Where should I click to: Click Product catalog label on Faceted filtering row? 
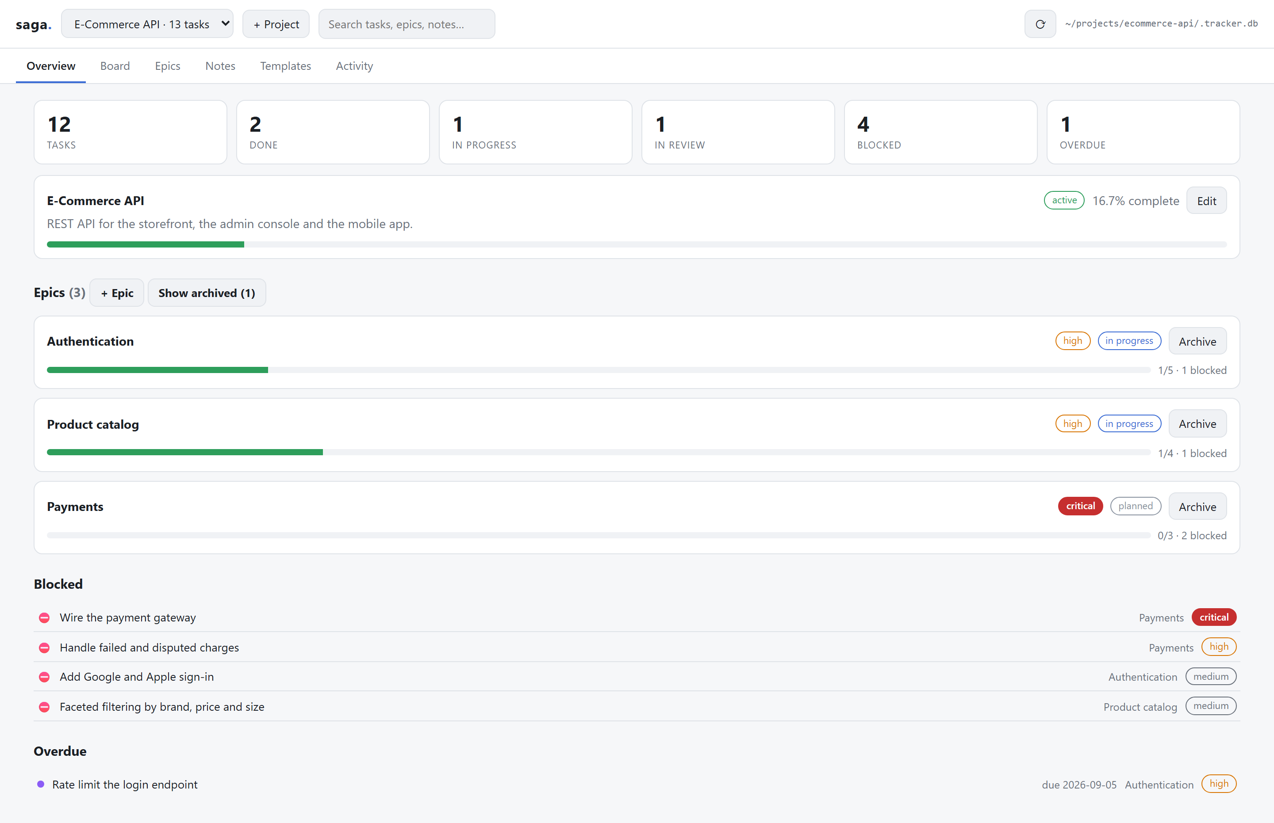(x=1140, y=707)
